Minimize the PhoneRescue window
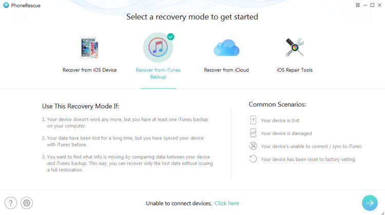385x215 pixels. pos(365,5)
